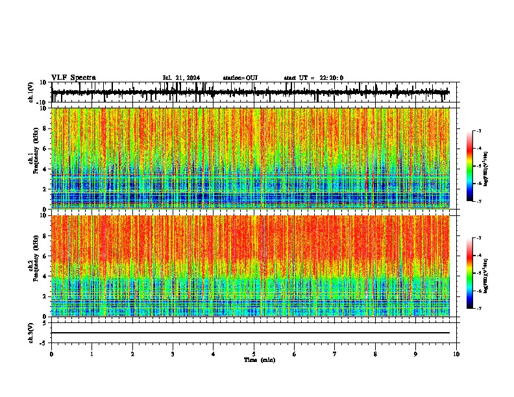Click the ch.1 spectrogram color scale bar

[x=470, y=166]
